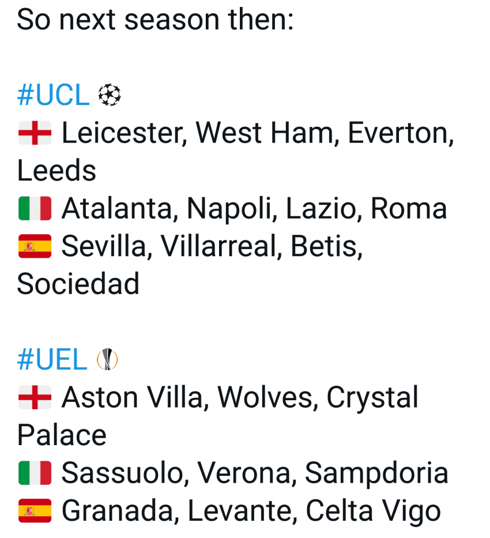Click the England flag beside Aston Villa
This screenshot has height=538, width=490.
click(x=35, y=397)
